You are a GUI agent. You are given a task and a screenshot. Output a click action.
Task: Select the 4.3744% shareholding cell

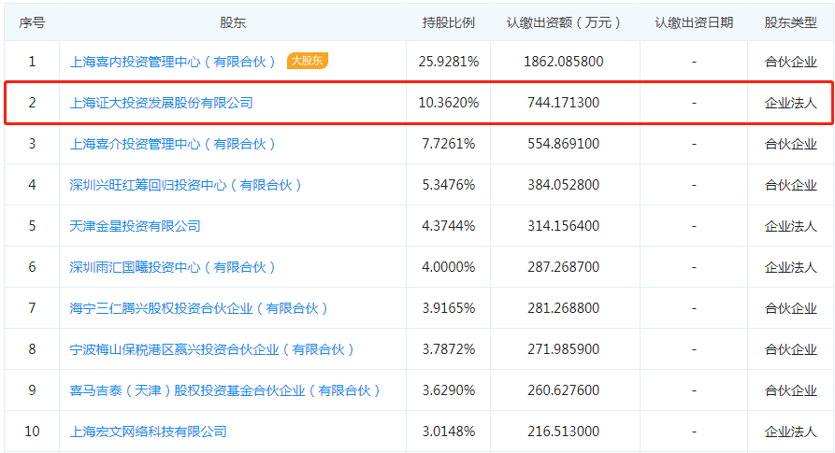(x=449, y=226)
